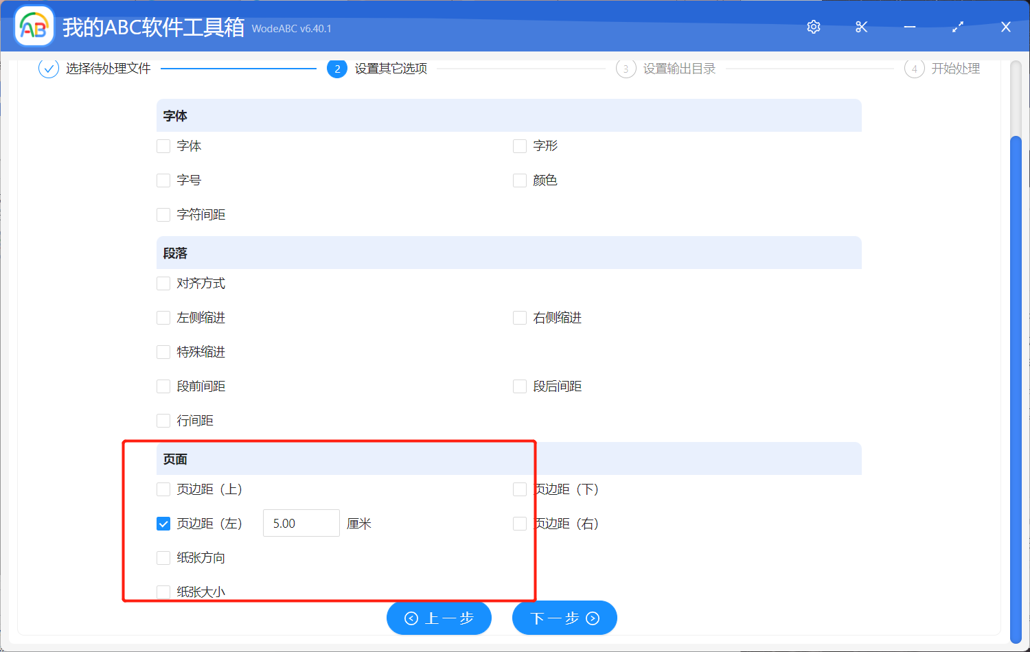Enable the 纸张方向 option
Viewport: 1030px width, 652px height.
pyautogui.click(x=163, y=557)
